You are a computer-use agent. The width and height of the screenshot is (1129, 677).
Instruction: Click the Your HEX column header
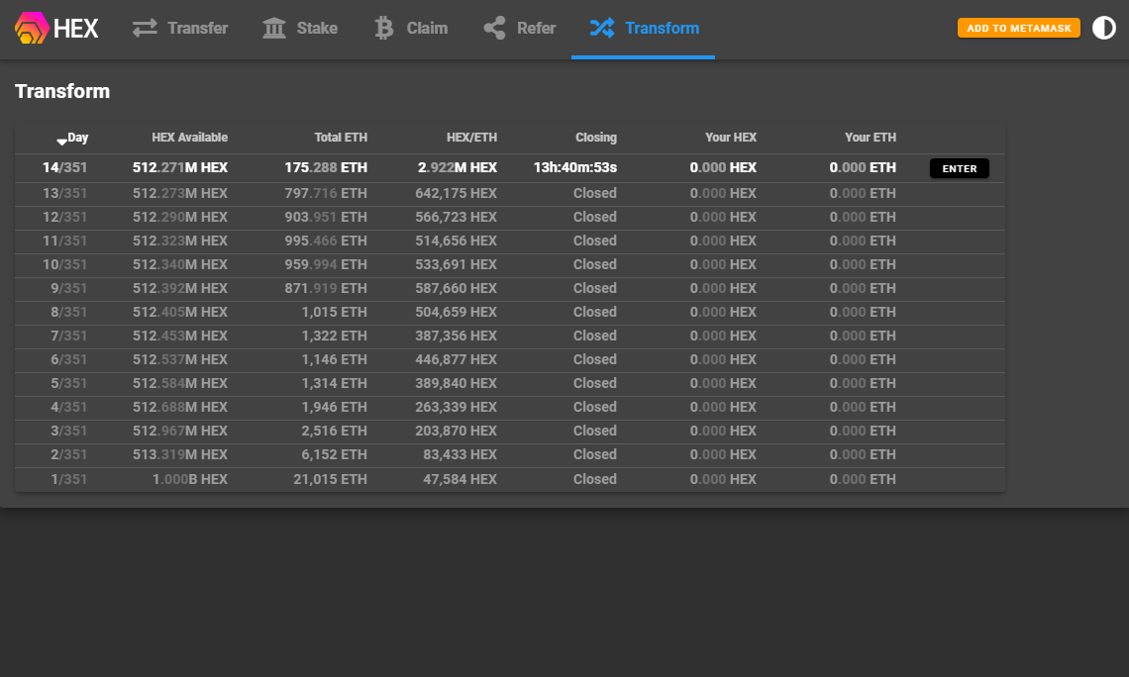[x=731, y=138]
